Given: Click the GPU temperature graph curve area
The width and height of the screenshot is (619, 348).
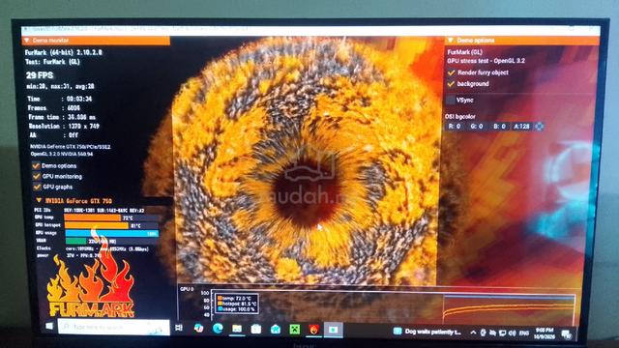Looking at the screenshot, I should (x=509, y=309).
